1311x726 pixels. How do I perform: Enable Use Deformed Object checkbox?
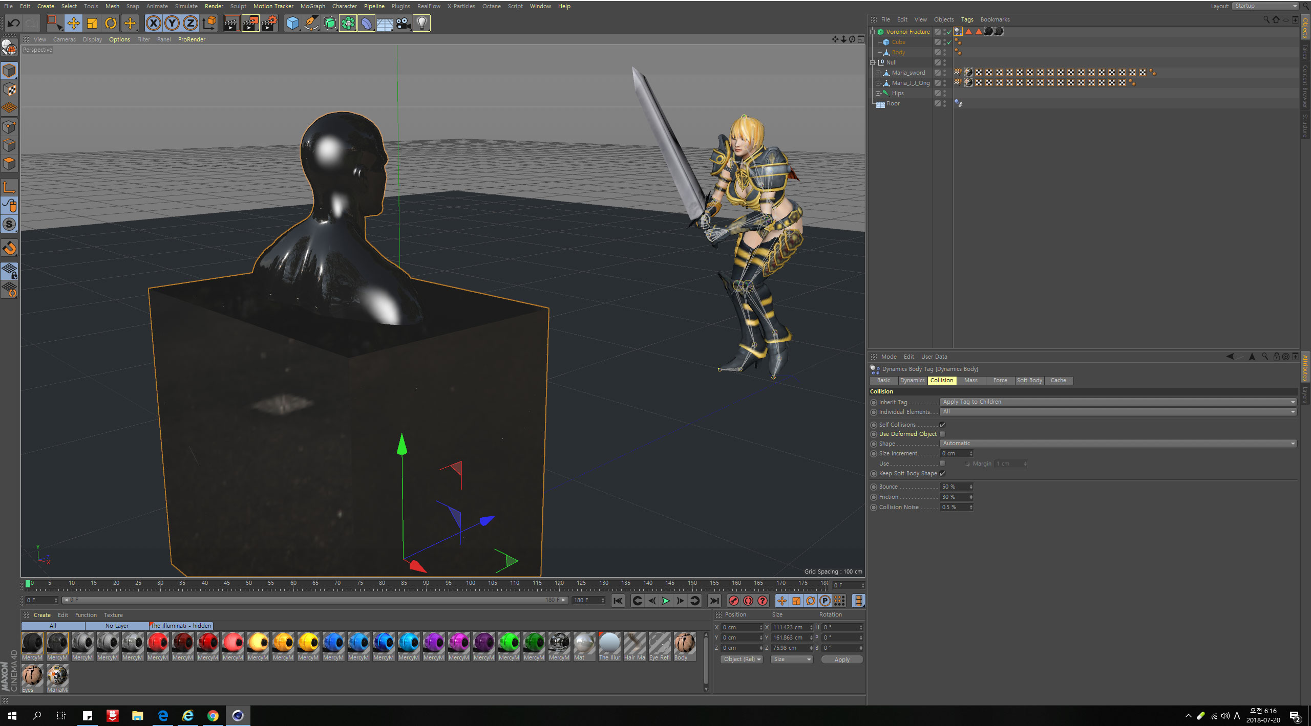[x=942, y=434]
